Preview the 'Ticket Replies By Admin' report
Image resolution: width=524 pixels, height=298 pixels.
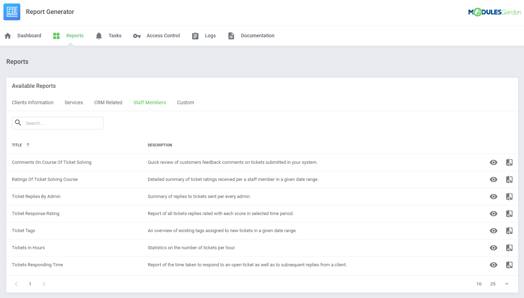tap(493, 196)
